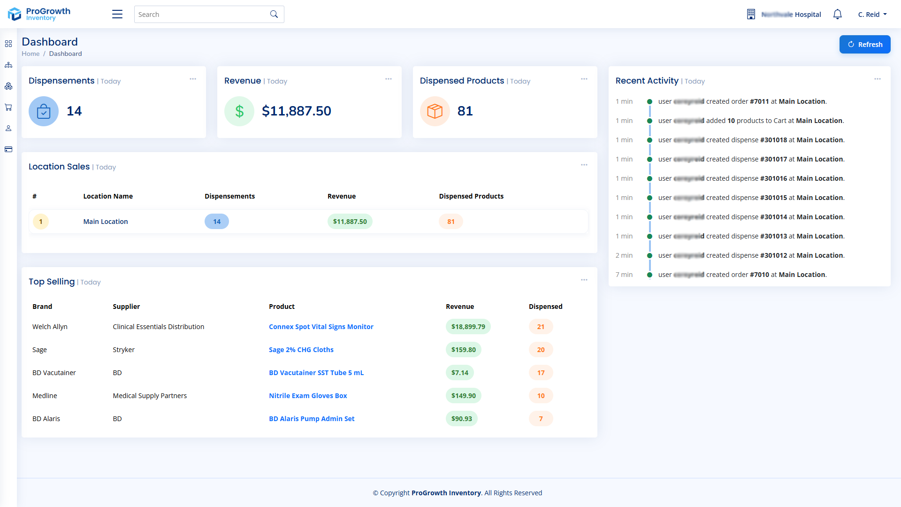Click dispensed count 21 badge
The image size is (901, 507).
[541, 327]
